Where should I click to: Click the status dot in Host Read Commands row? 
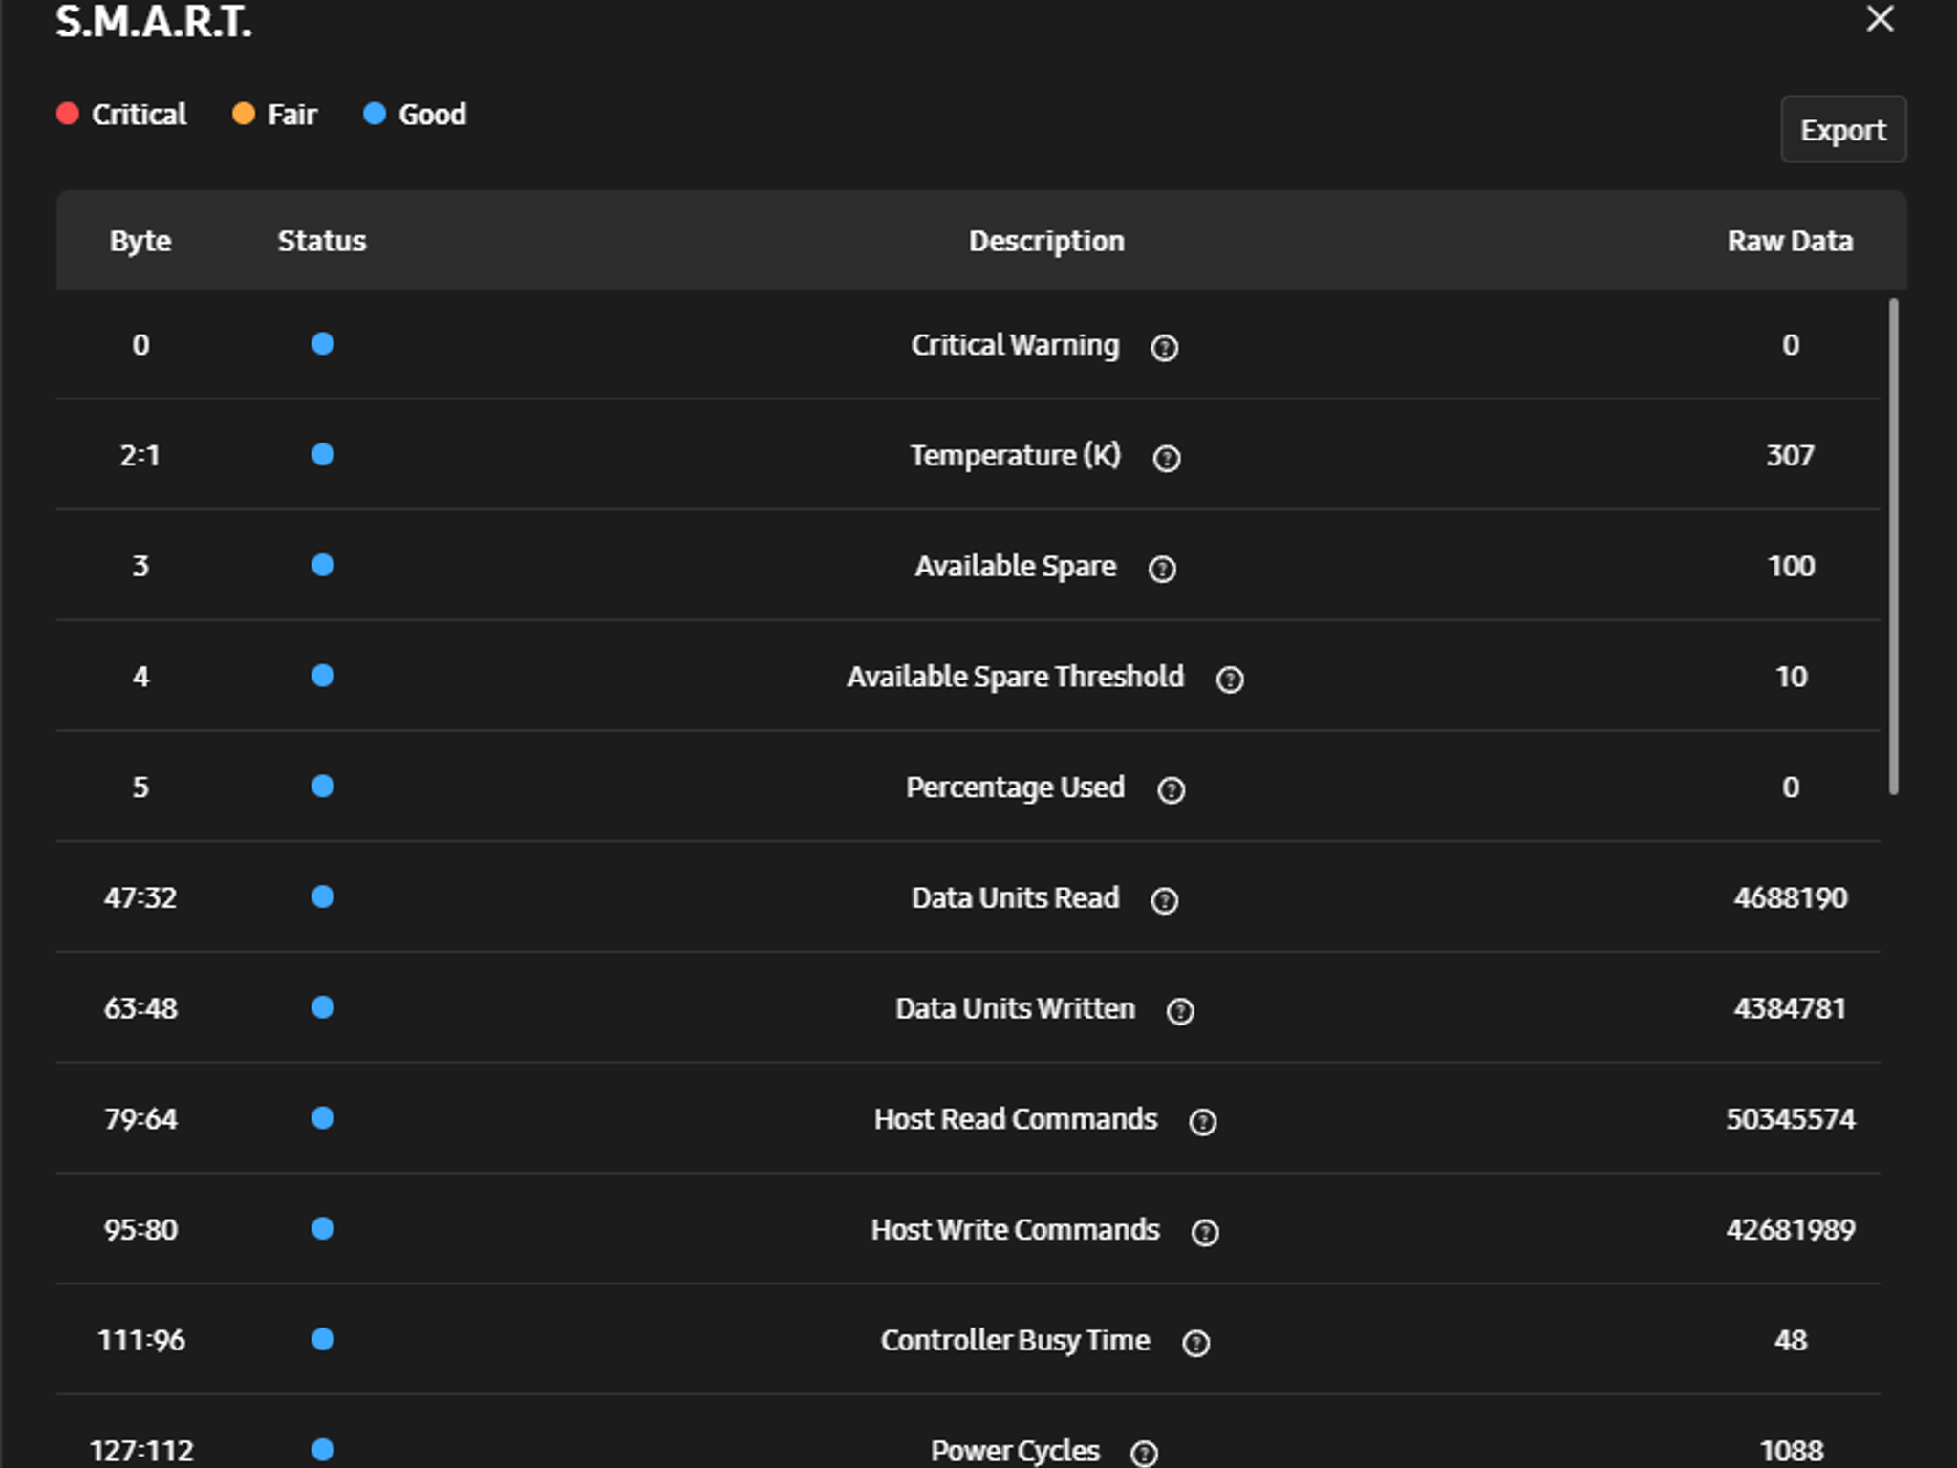click(x=323, y=1117)
